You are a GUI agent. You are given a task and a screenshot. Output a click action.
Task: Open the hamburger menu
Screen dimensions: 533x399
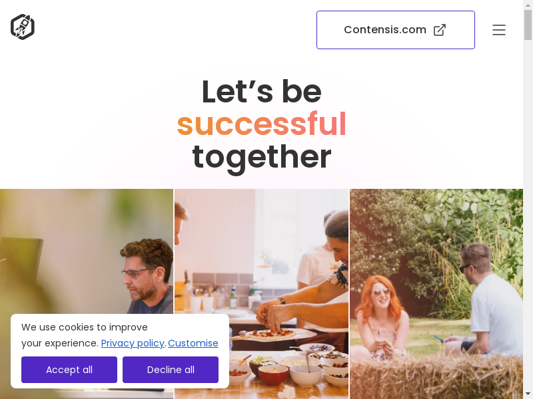pos(498,30)
